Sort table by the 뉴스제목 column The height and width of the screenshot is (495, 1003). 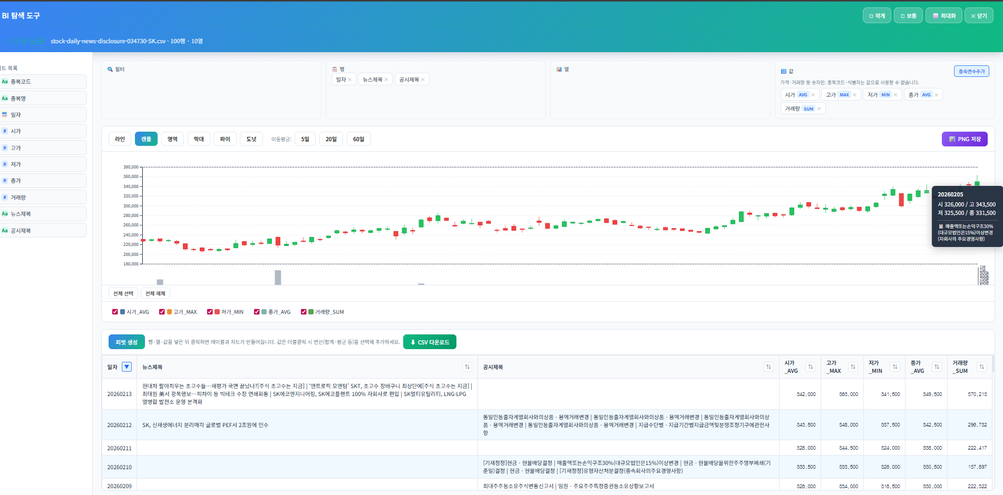pyautogui.click(x=467, y=367)
